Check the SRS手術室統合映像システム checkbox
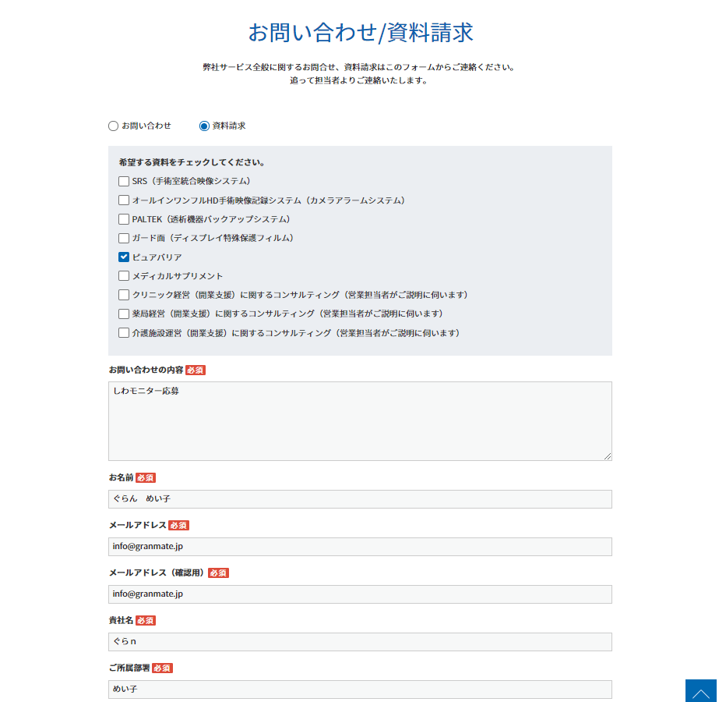Screen dimensions: 726x702 (124, 181)
